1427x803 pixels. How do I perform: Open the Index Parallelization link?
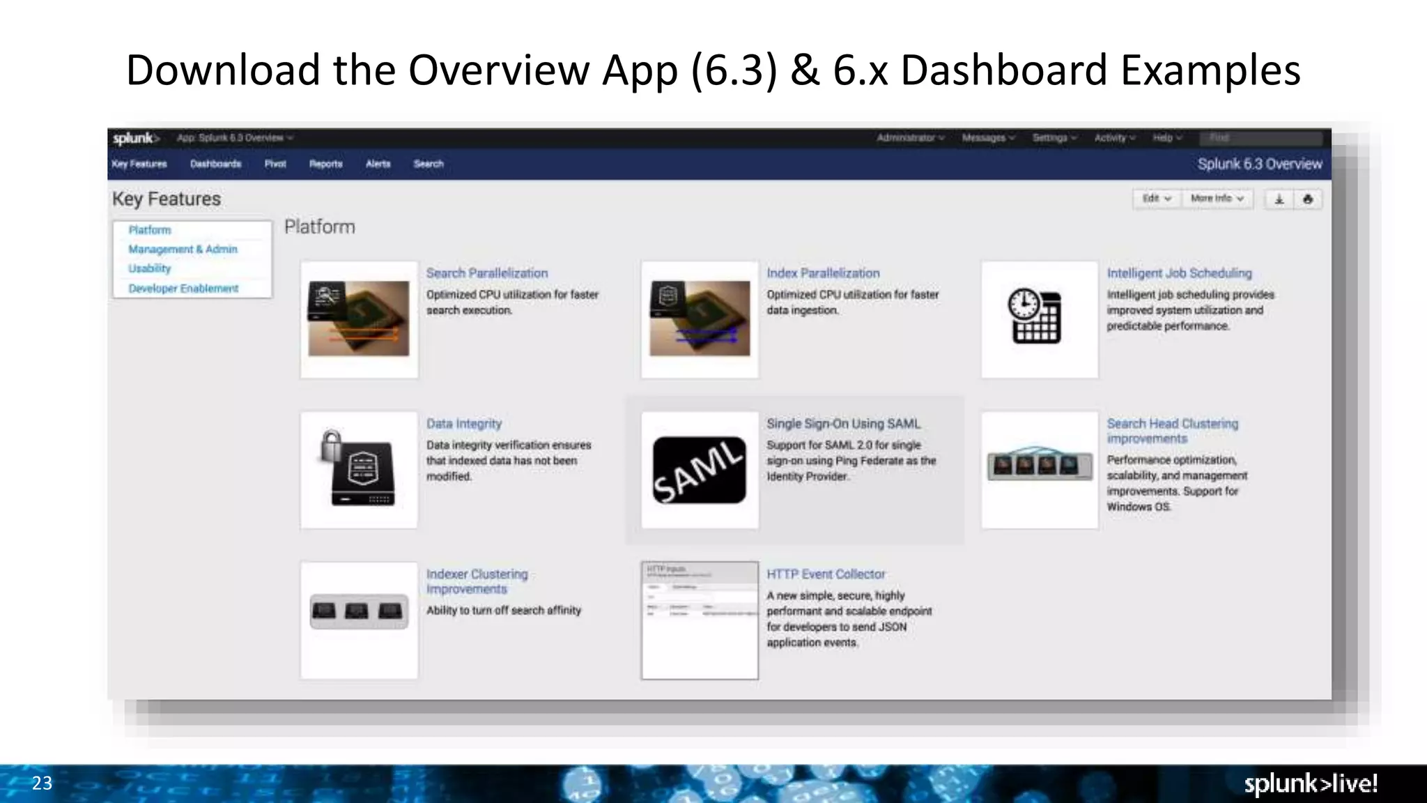point(823,273)
